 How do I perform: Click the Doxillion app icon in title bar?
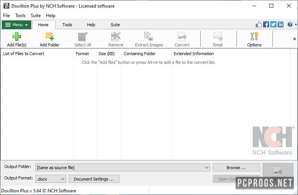click(6, 6)
